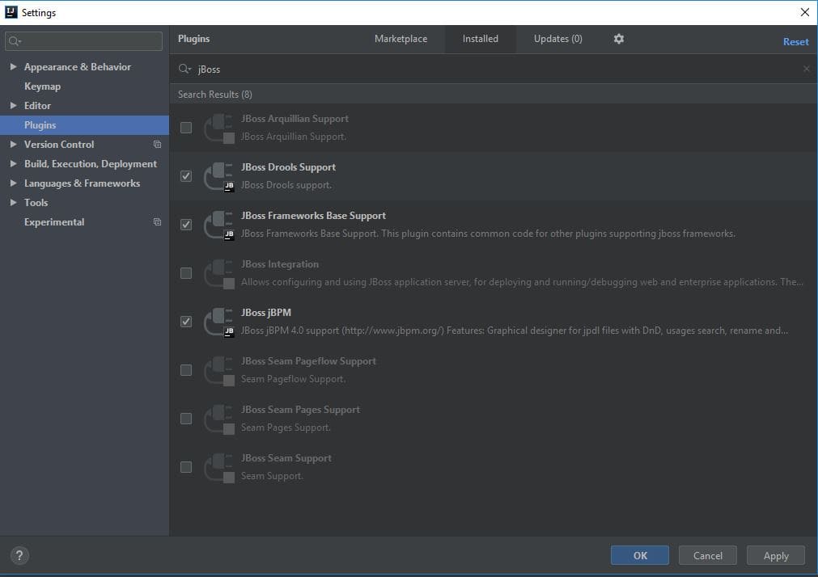Click the JBoss jBPM plugin icon

(x=219, y=322)
